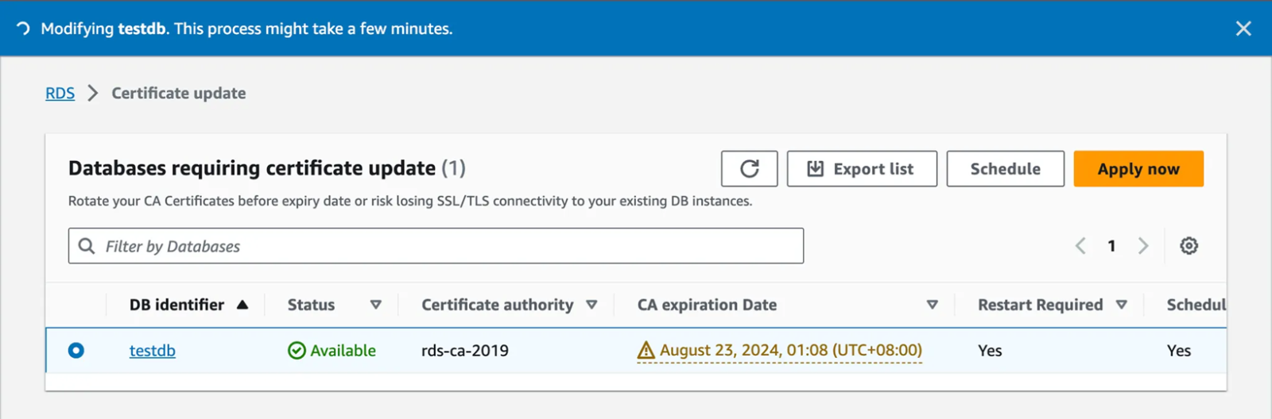
Task: Dismiss the blue notification banner
Action: 1243,29
